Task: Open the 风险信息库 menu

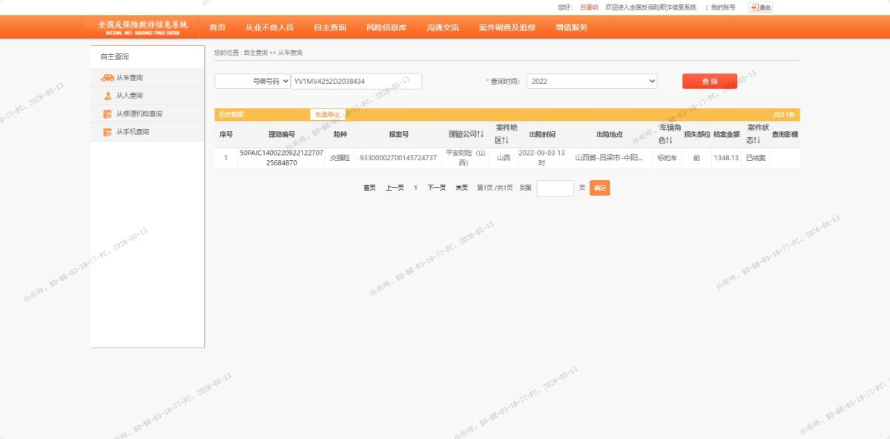Action: (x=386, y=27)
